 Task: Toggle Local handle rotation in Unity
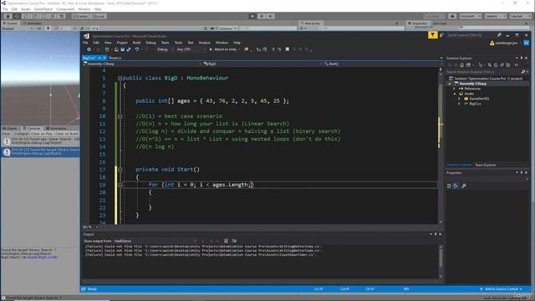99,16
